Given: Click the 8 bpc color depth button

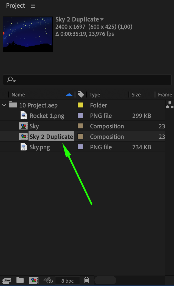Looking at the screenshot, I should 68,281.
